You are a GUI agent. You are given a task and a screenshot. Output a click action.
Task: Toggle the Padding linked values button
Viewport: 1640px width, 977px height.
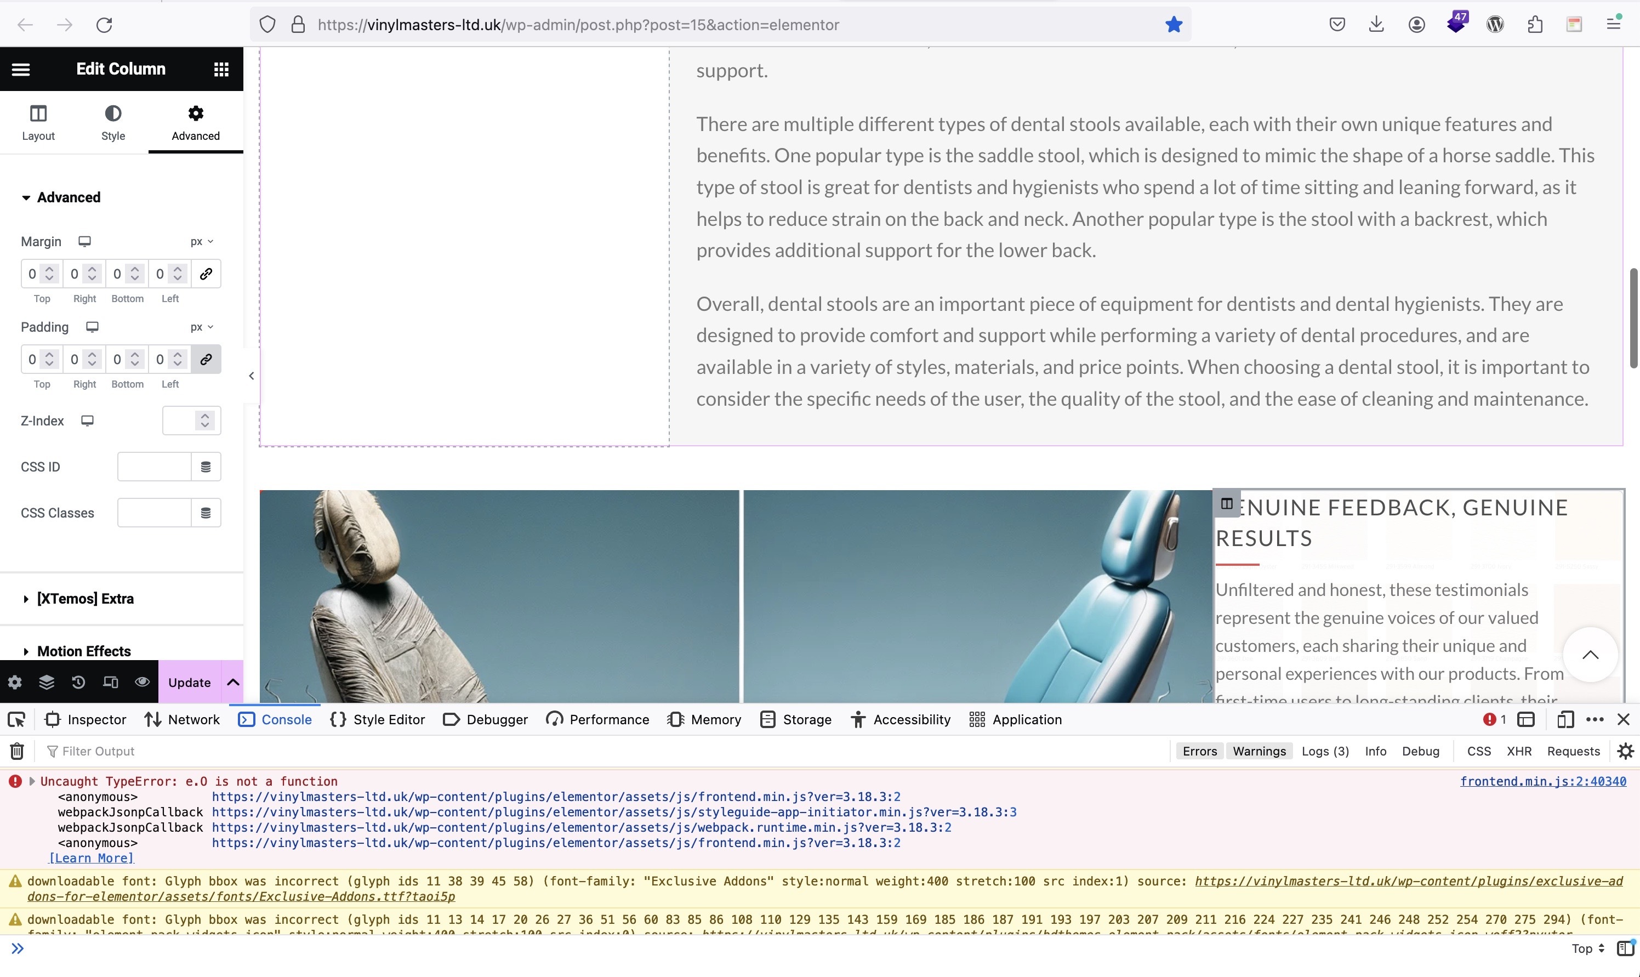(x=206, y=360)
